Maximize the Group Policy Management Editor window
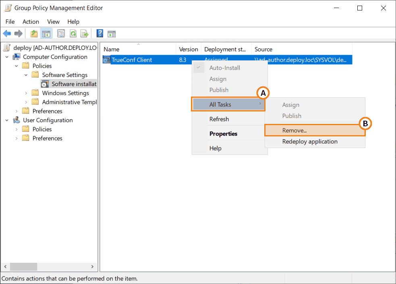This screenshot has height=284, width=396. point(360,8)
